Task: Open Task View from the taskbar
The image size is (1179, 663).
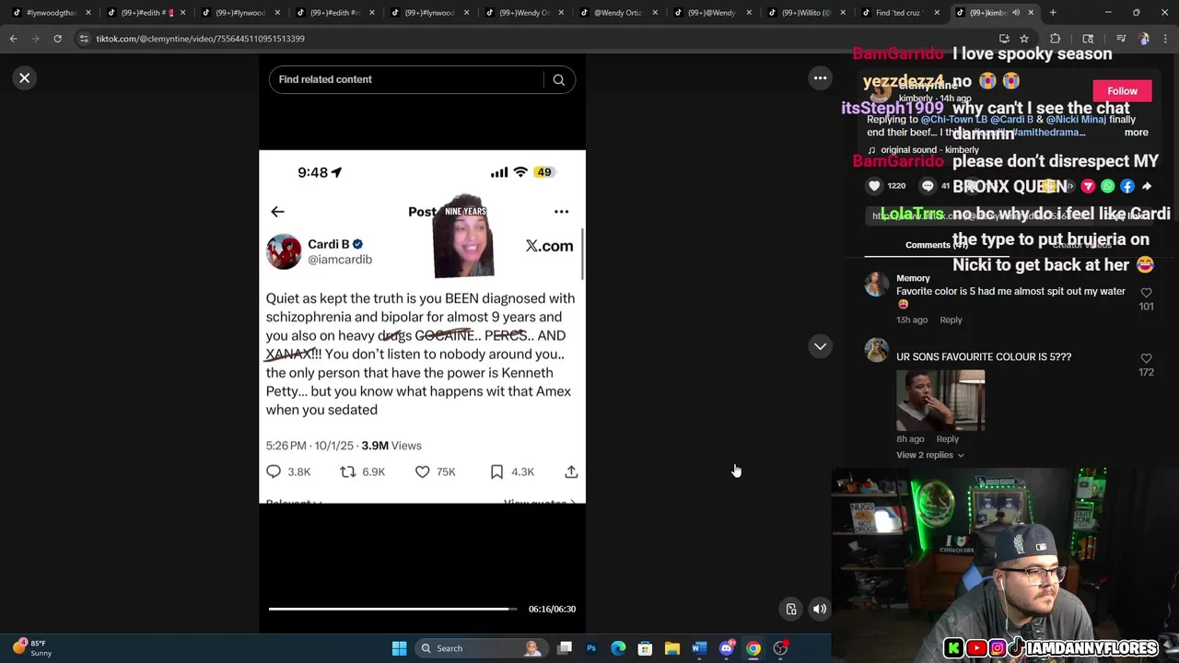Action: [x=565, y=648]
